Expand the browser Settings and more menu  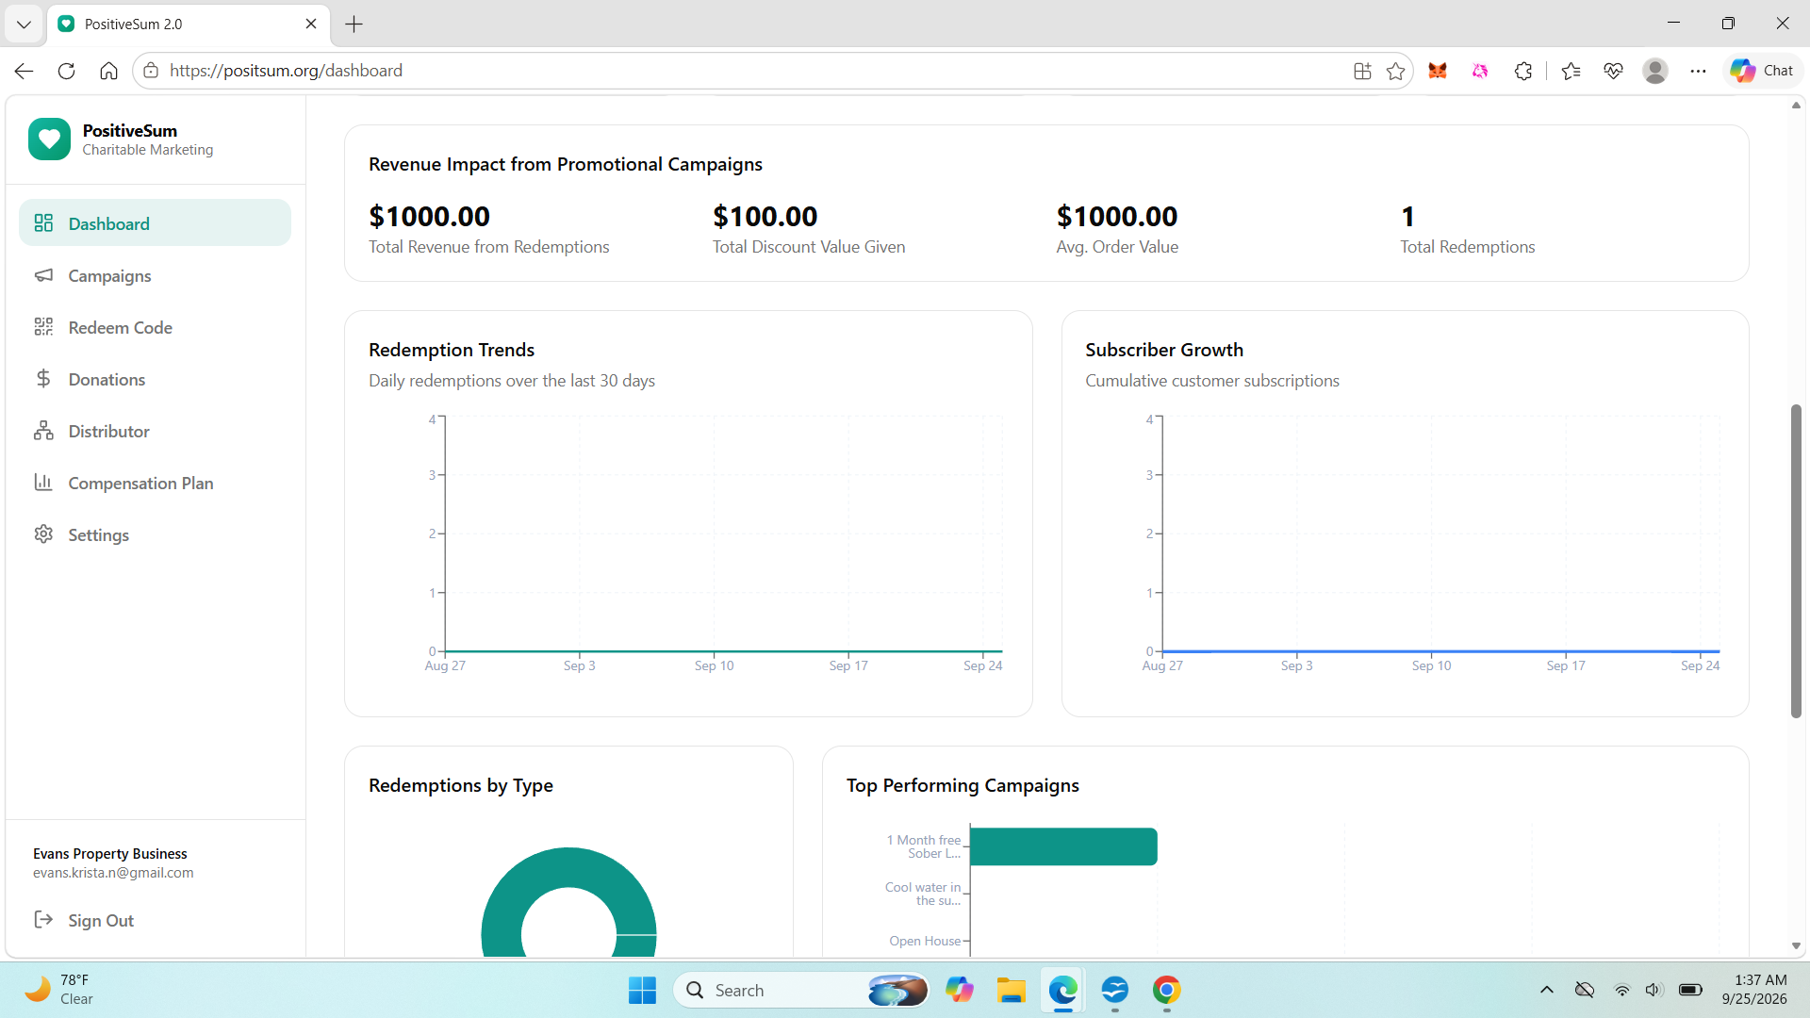(1698, 71)
